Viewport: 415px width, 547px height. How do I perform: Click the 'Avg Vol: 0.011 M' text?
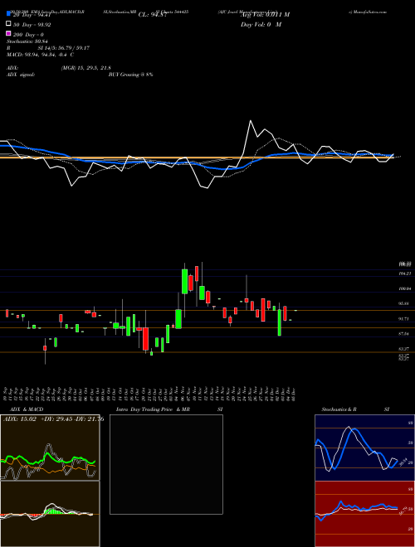point(265,15)
